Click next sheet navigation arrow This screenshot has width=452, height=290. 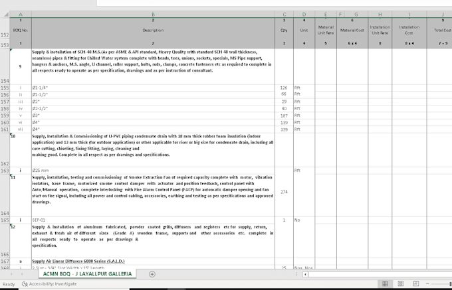[22, 274]
